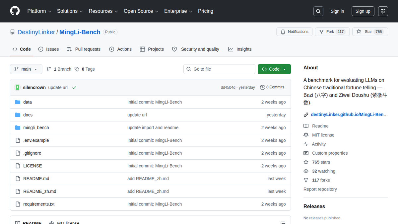
Task: Open the .env.example file
Action: pos(36,140)
